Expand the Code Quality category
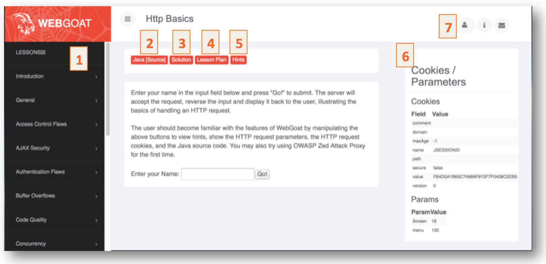This screenshot has width=546, height=264. 55,220
